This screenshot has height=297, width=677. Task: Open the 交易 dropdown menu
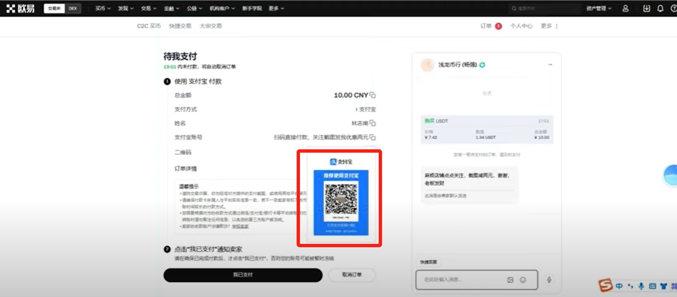click(x=149, y=9)
